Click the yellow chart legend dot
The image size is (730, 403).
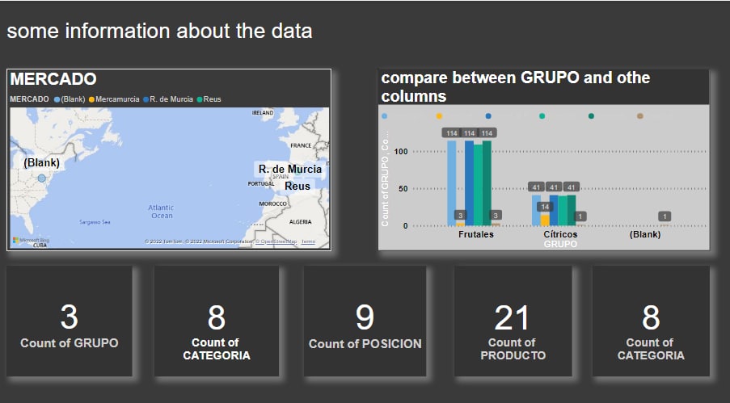[x=439, y=115]
